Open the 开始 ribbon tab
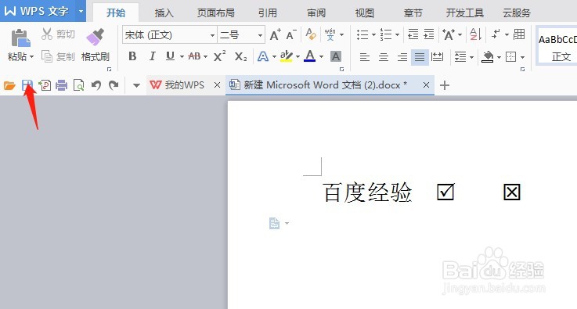Viewport: 577px width, 309px height. [116, 13]
